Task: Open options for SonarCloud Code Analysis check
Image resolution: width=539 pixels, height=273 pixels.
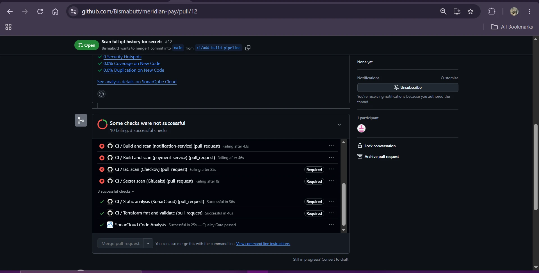Action: 332,225
